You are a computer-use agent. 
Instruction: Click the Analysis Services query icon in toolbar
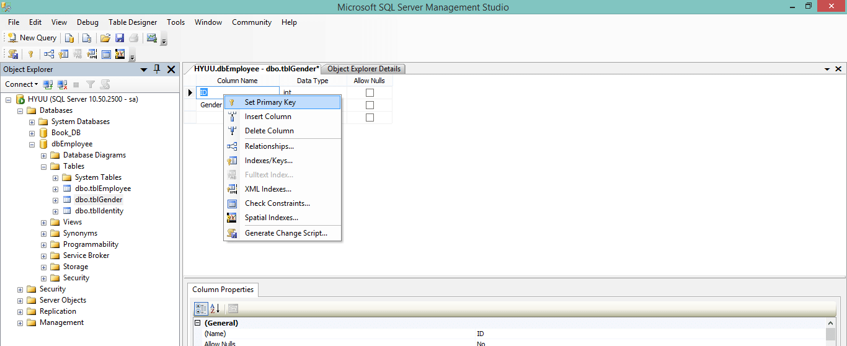[x=86, y=38]
